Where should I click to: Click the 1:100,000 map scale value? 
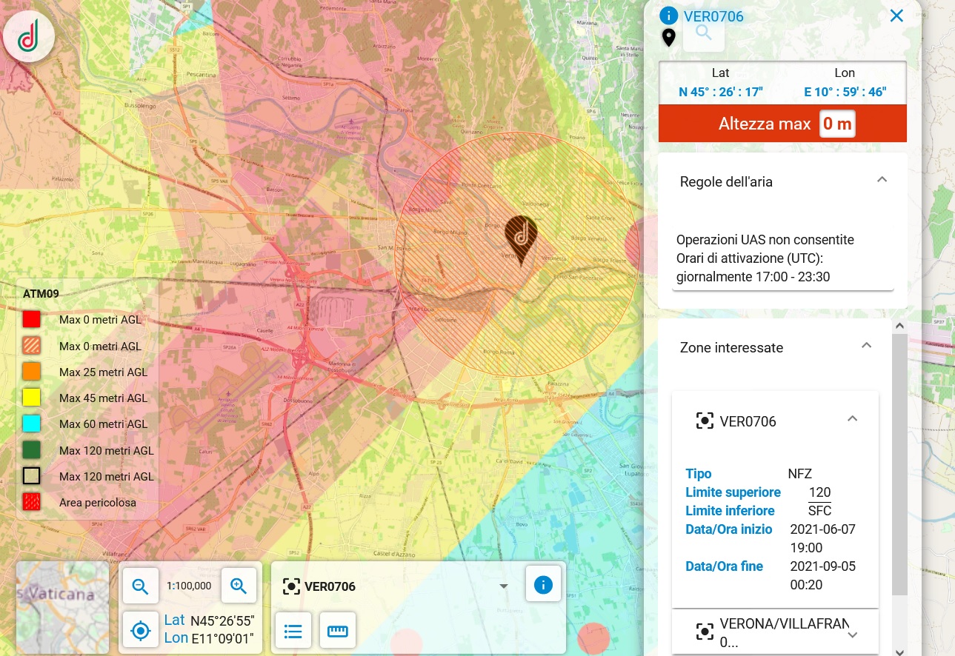coord(189,586)
